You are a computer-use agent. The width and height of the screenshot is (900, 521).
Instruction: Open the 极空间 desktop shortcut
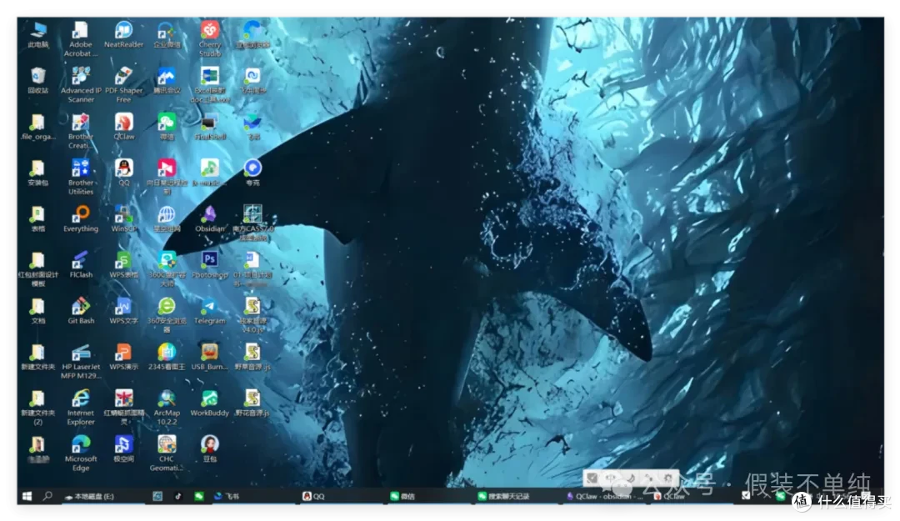click(x=123, y=448)
